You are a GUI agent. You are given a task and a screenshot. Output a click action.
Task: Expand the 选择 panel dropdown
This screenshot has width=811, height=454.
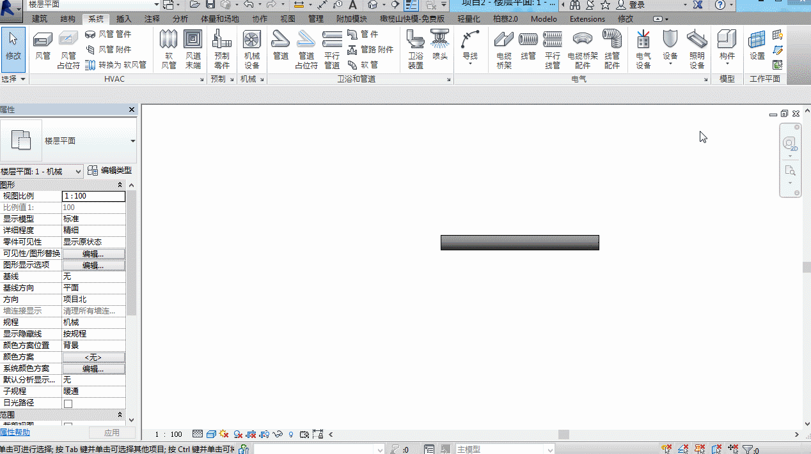coord(13,79)
